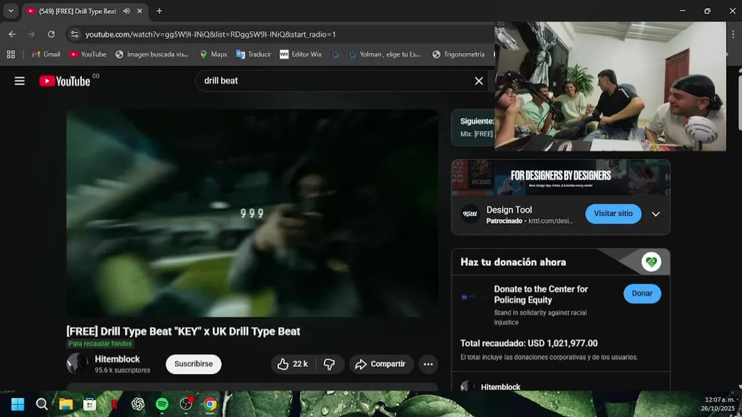
Task: Close the Drill Type Beat tab
Action: tap(140, 11)
